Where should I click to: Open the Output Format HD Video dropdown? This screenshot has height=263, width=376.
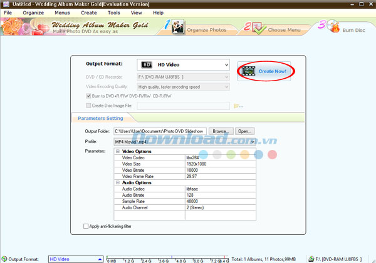coord(183,65)
